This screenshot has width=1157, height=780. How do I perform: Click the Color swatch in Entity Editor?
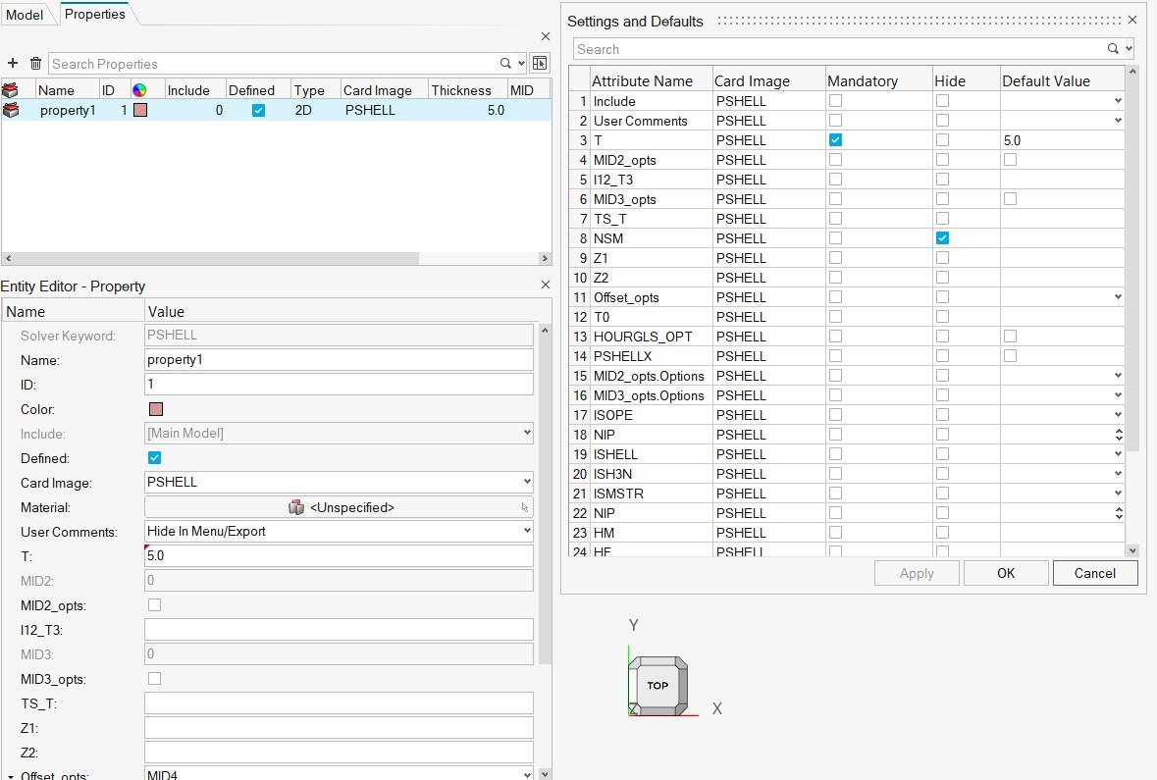point(155,409)
